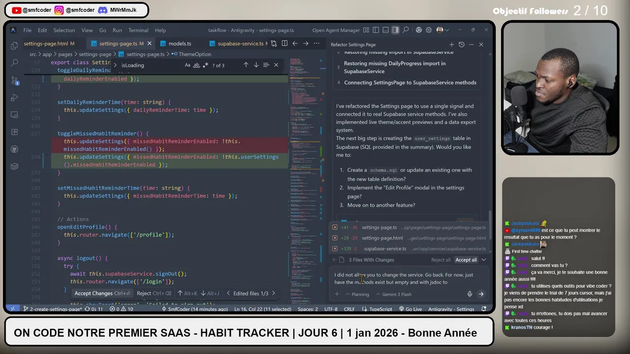Collapse the files with changes list

(483, 260)
